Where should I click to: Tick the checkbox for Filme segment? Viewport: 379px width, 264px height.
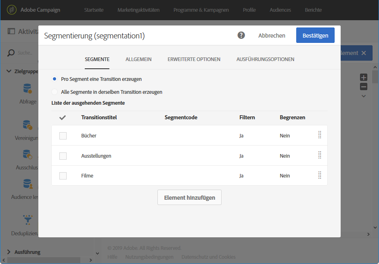(x=63, y=176)
